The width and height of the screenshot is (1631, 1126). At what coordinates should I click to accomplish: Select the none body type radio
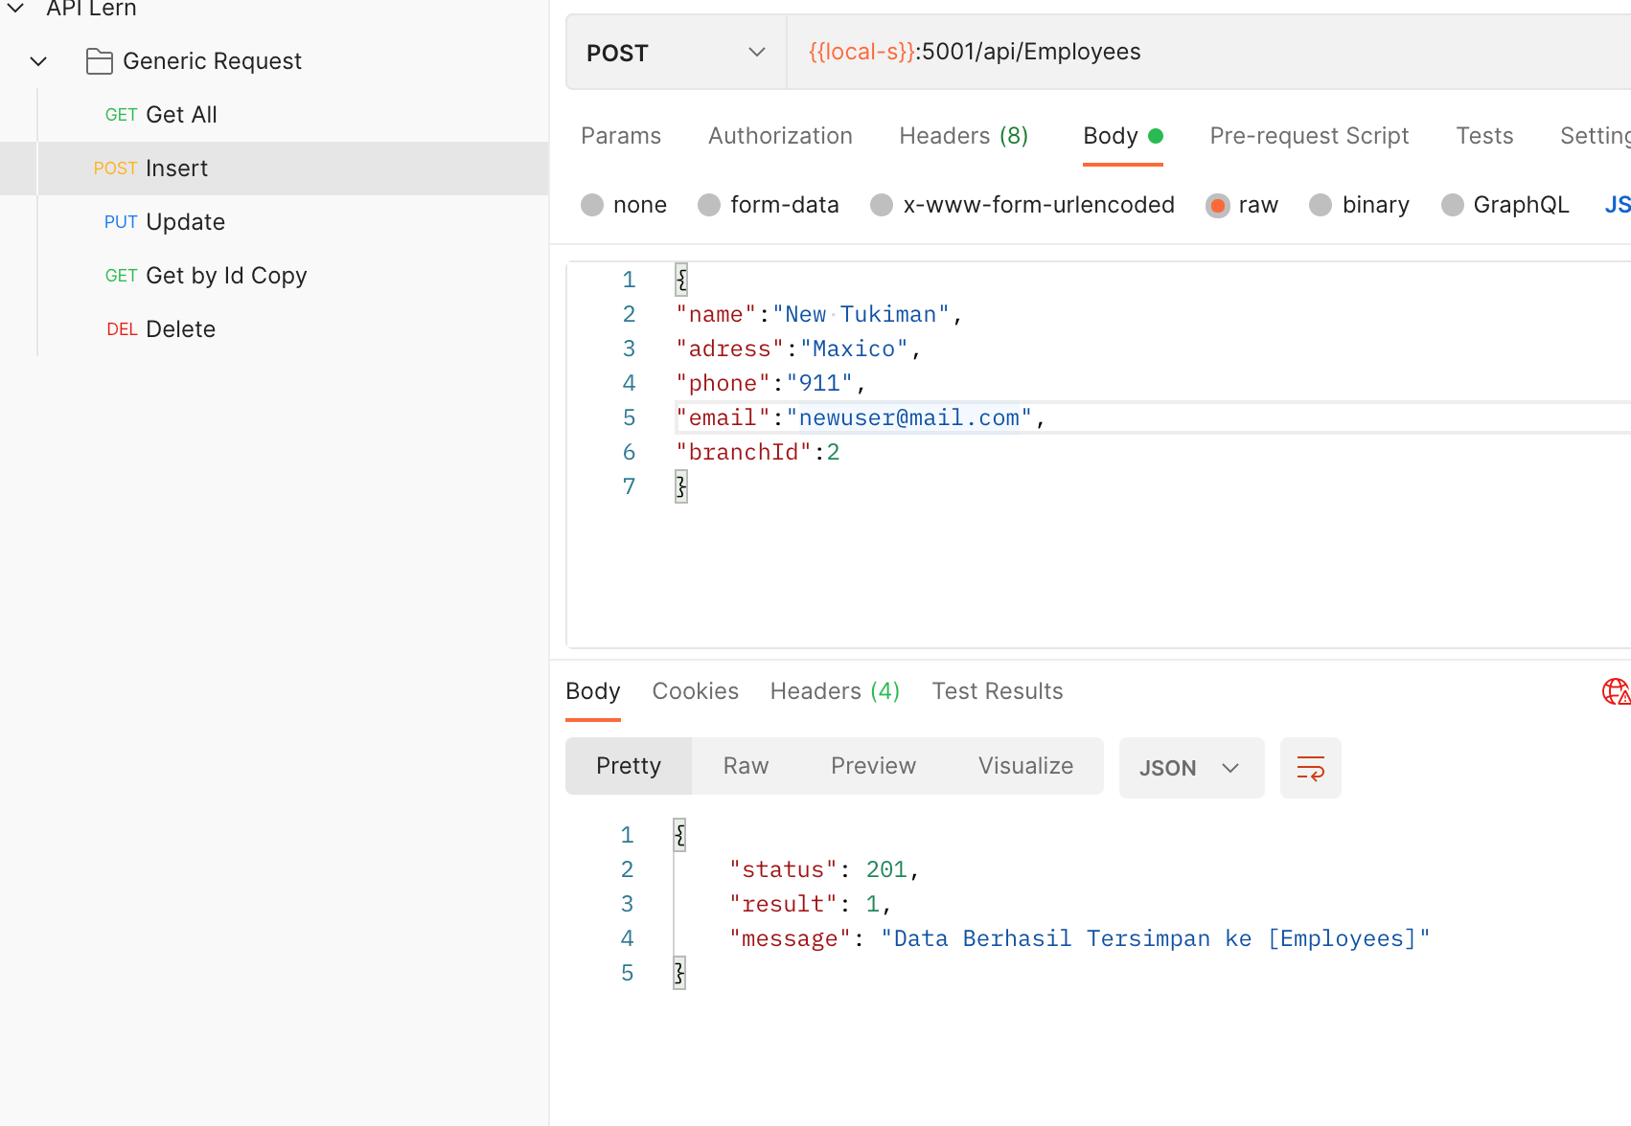pos(592,205)
